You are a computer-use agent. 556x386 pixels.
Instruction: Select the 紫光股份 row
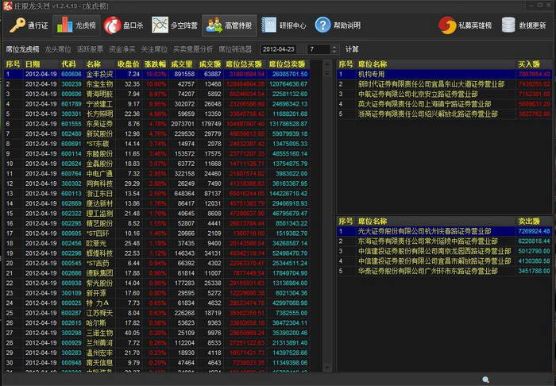[156, 284]
